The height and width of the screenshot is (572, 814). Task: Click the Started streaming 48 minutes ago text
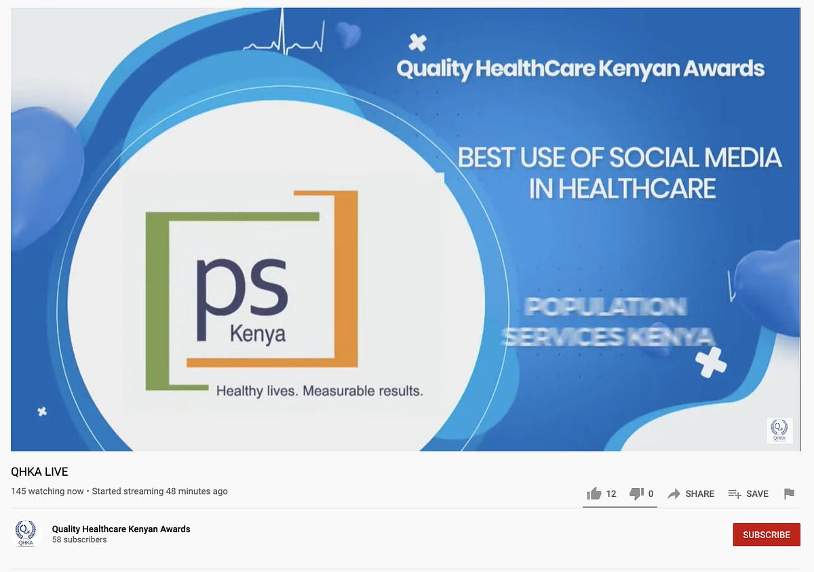tap(159, 491)
